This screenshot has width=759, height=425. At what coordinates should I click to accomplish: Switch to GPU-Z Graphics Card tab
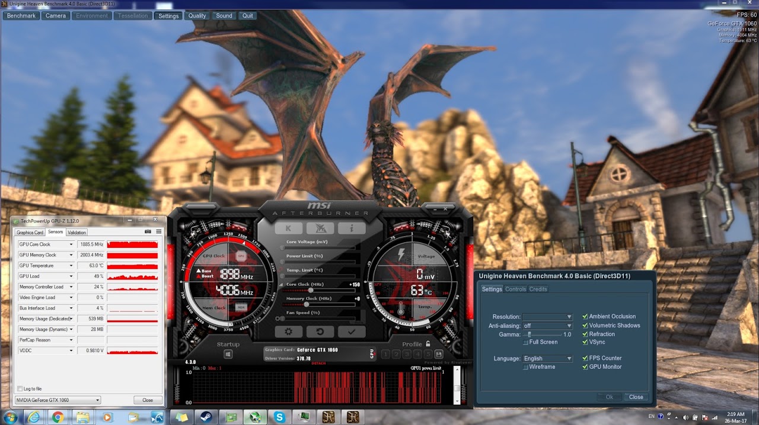(x=30, y=233)
